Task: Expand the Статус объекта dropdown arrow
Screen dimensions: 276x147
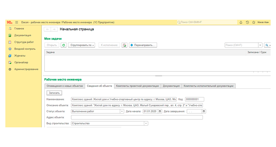Action: click(122, 111)
